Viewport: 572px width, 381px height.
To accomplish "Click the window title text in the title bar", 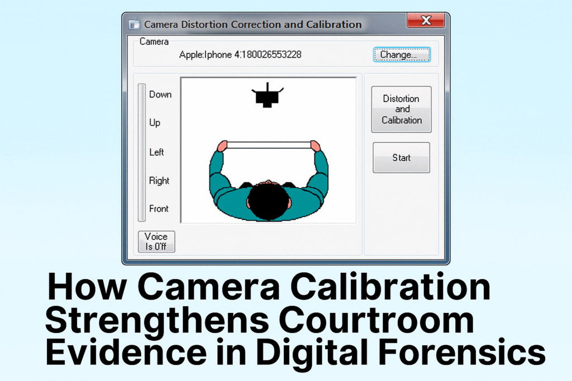I will (252, 25).
